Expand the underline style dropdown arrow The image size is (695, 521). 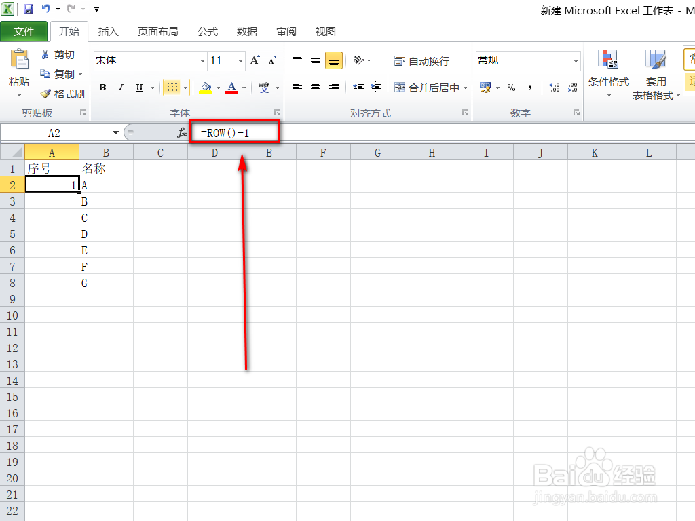click(x=153, y=88)
